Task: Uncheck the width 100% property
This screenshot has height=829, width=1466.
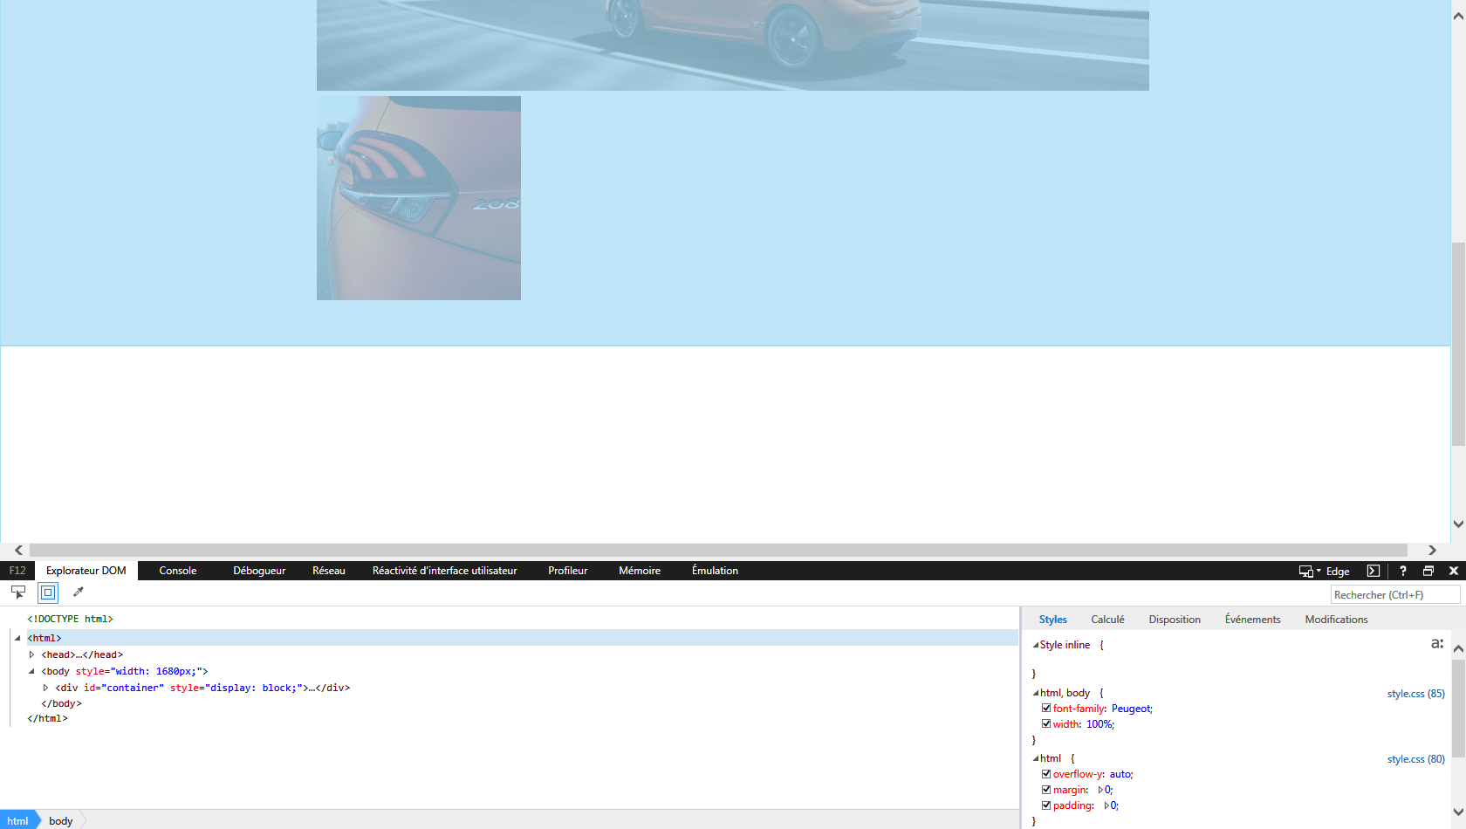Action: (x=1046, y=723)
